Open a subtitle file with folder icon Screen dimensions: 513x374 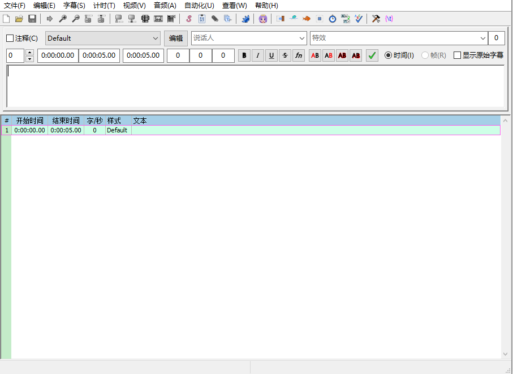19,19
